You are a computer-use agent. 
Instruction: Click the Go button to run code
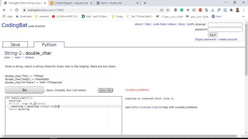click(x=24, y=90)
